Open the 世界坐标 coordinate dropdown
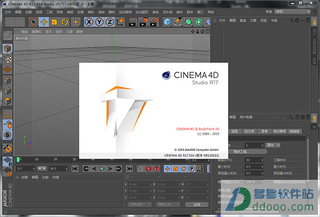This screenshot has height=217, width=320. pos(140,204)
